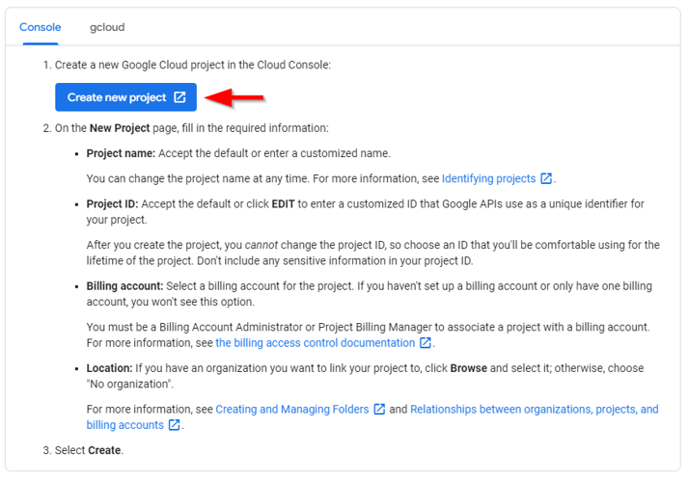Click the red arrow pointing at the button
The height and width of the screenshot is (481, 688).
click(x=234, y=97)
